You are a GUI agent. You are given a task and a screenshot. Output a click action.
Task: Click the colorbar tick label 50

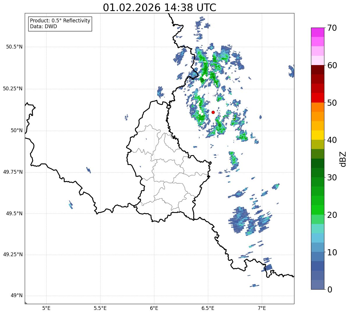coord(332,103)
